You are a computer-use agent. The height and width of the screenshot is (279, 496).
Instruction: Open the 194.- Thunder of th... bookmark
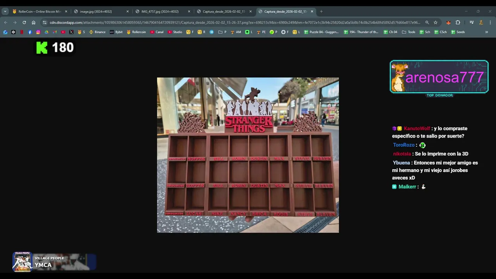coord(361,32)
